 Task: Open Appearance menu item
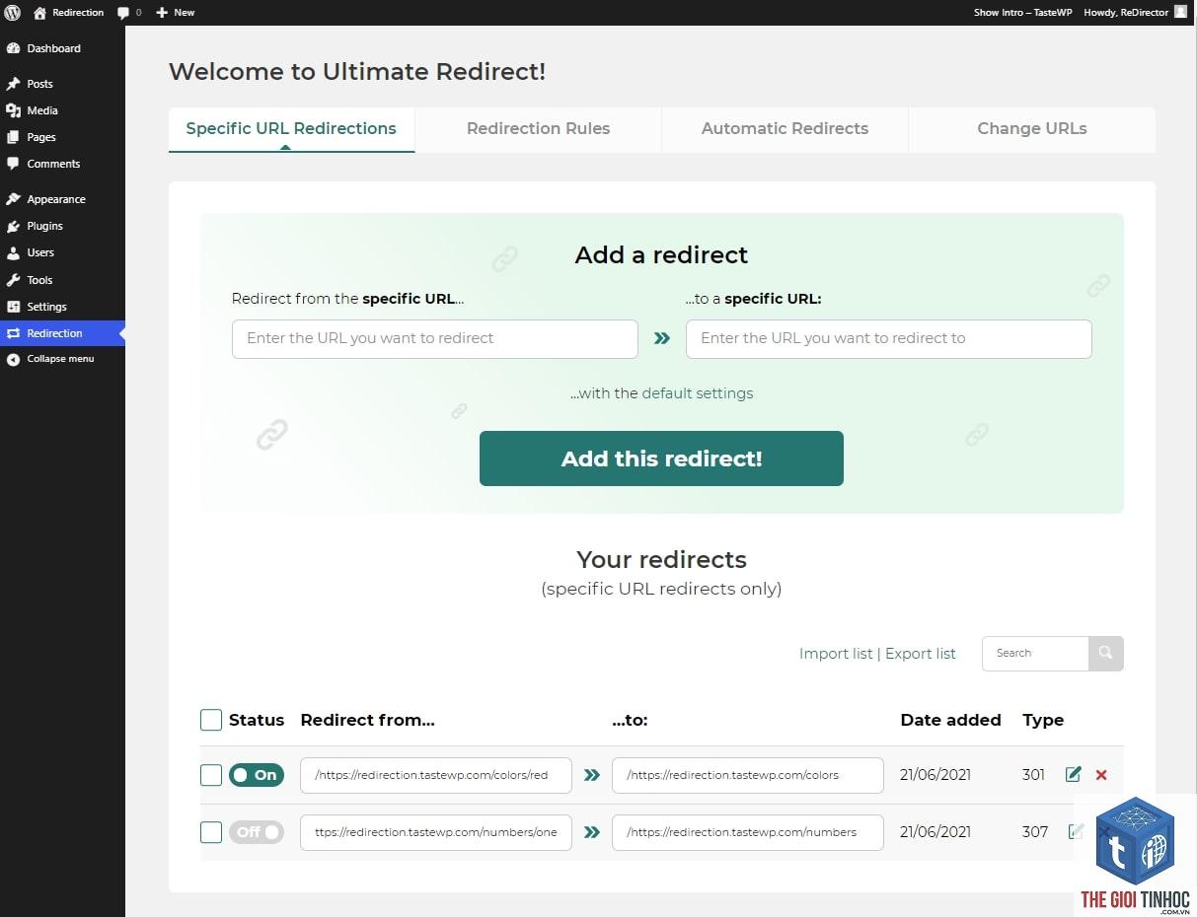tap(62, 199)
